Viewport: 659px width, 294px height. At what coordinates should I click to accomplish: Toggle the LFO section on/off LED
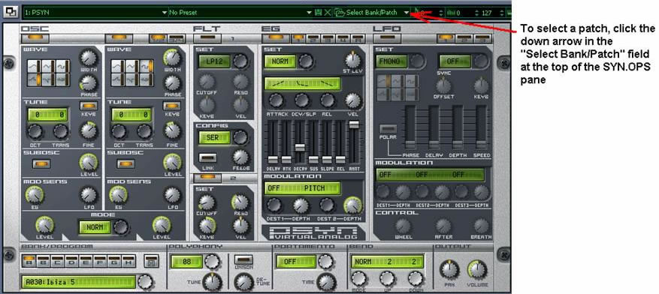click(x=386, y=38)
